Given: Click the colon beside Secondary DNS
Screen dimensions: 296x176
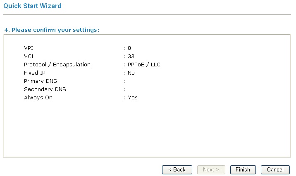Looking at the screenshot, I should (124, 89).
